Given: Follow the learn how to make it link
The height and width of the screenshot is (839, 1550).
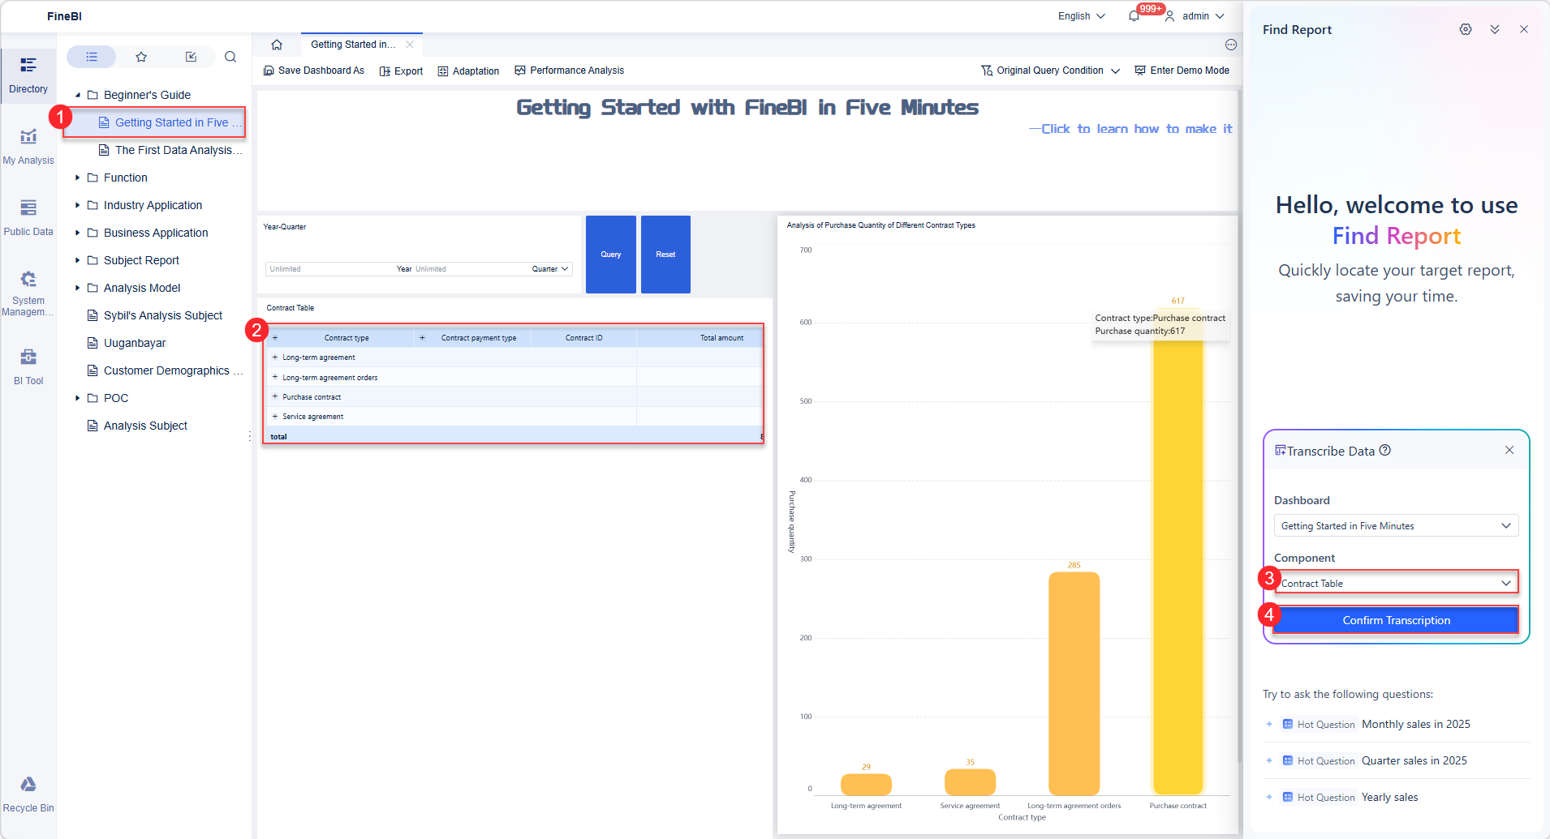Looking at the screenshot, I should [1130, 129].
